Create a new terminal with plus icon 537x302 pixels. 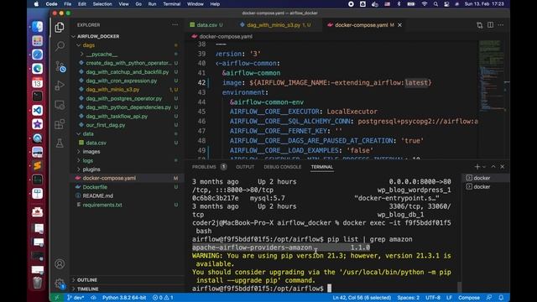tap(477, 167)
